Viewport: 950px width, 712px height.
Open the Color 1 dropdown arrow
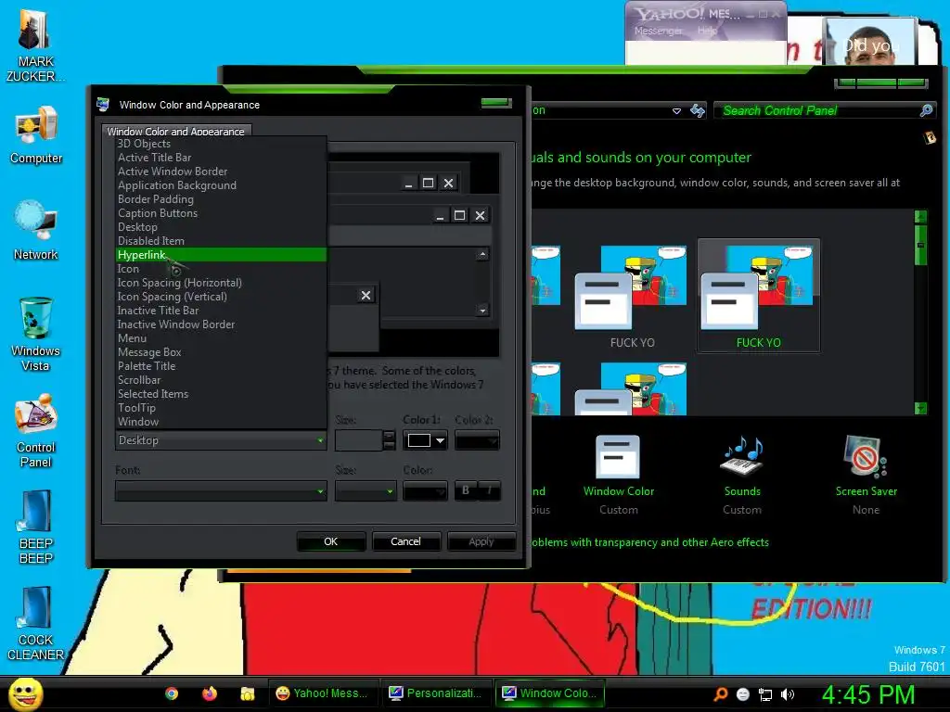pos(441,440)
